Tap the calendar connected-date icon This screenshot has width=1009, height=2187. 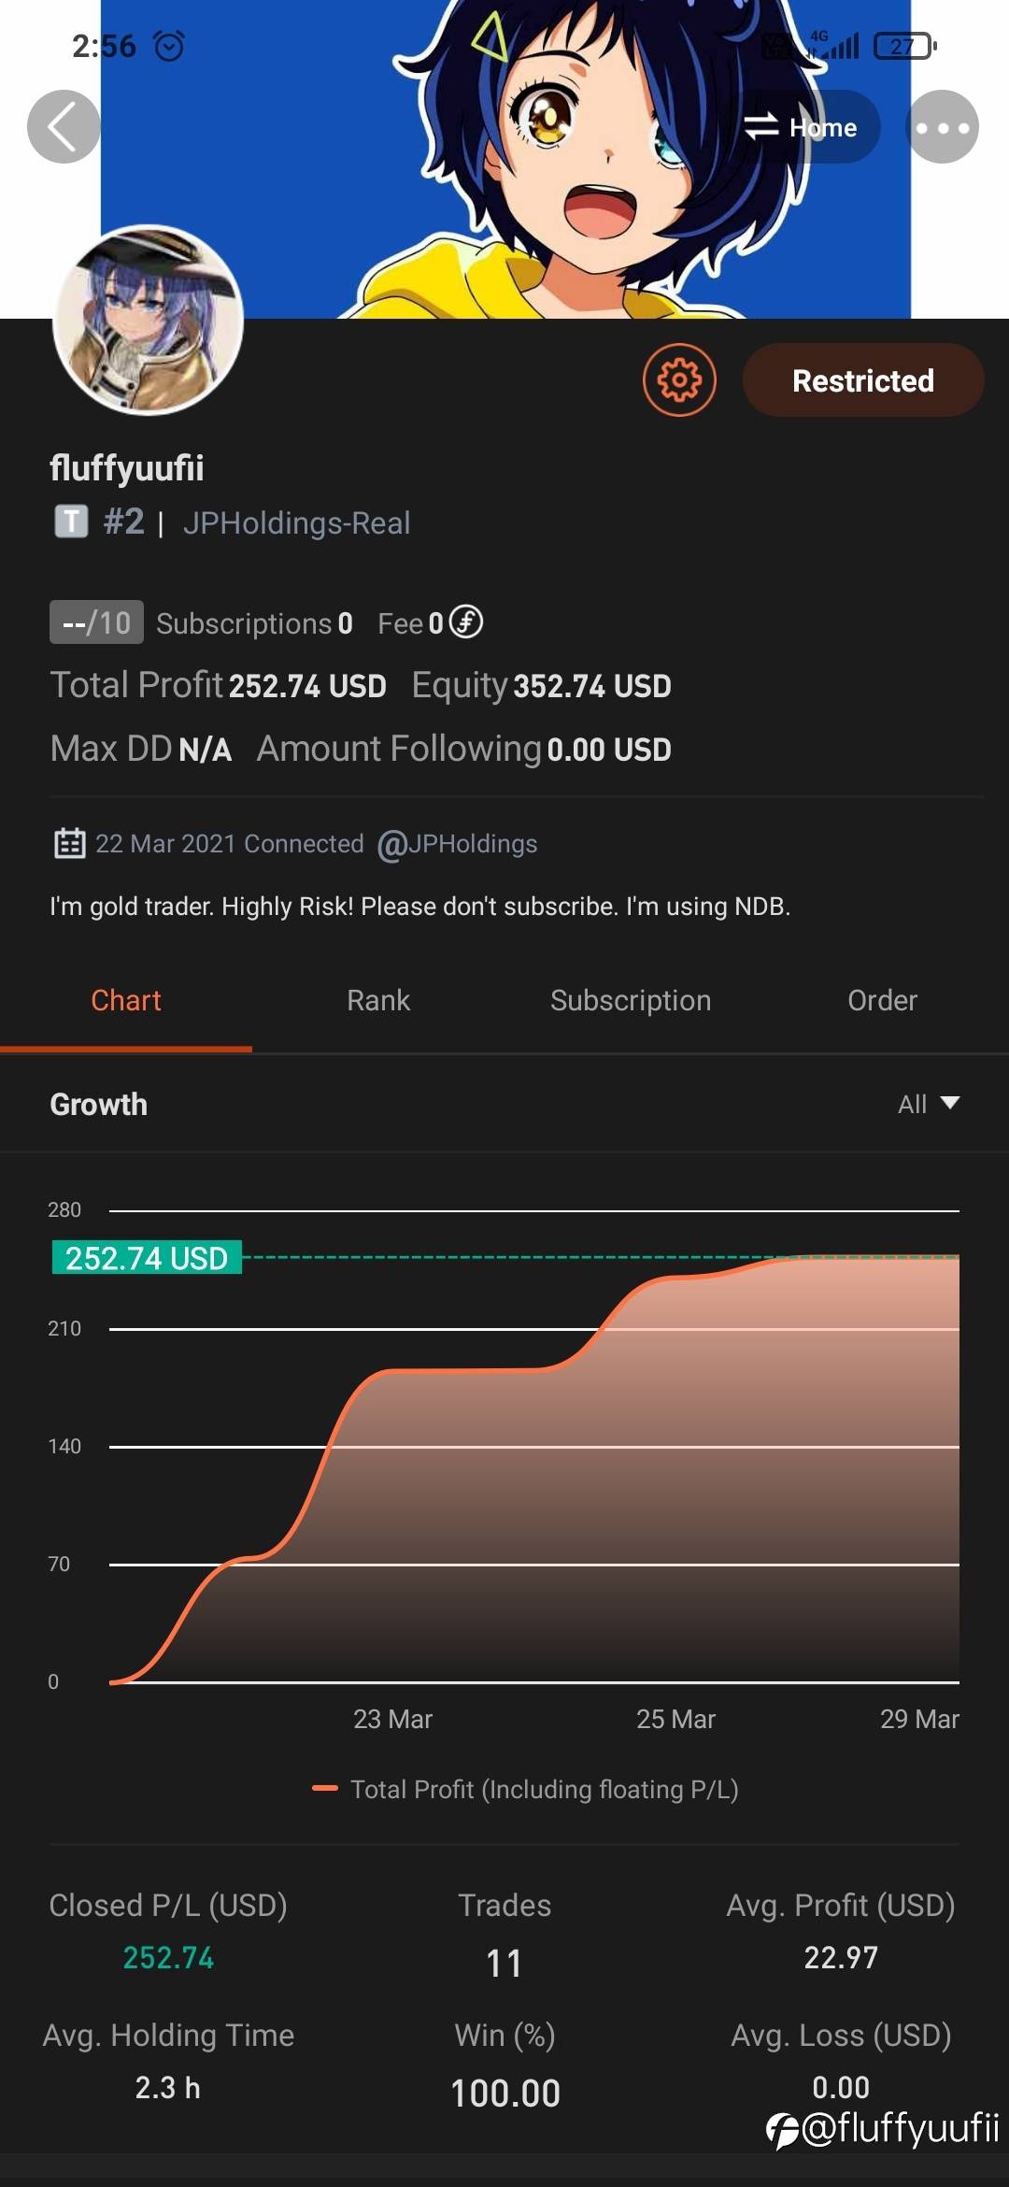point(69,843)
